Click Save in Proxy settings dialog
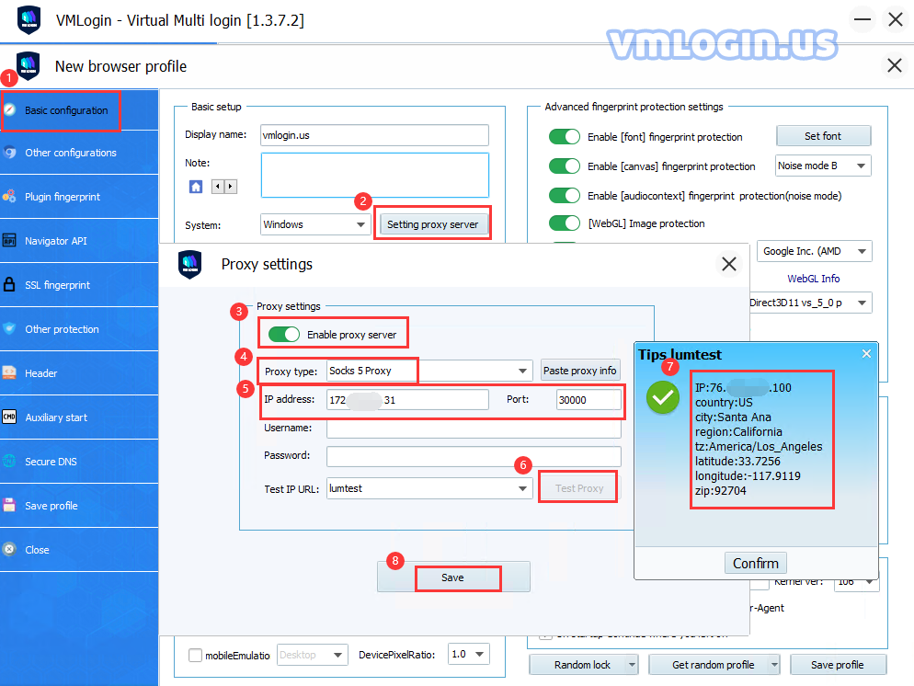914x686 pixels. [453, 577]
